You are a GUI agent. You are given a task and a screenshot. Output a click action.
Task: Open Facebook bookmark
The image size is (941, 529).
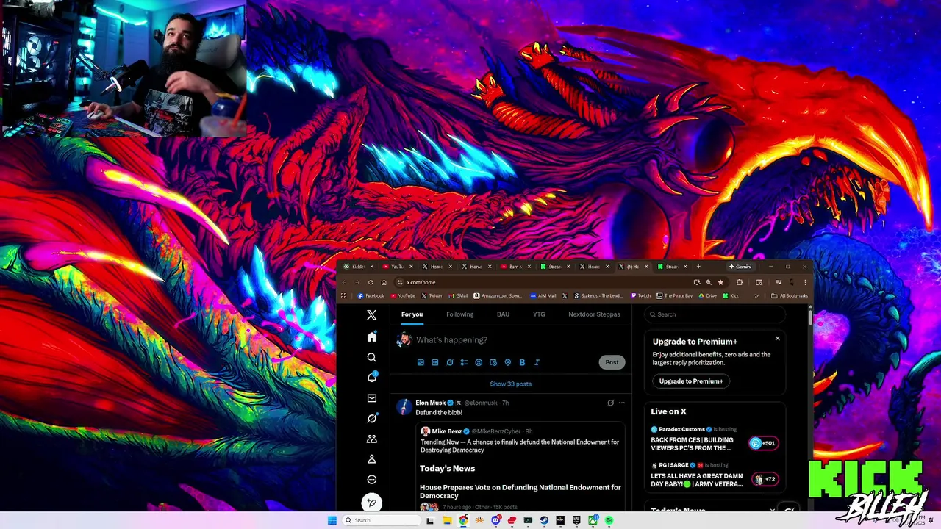pos(371,295)
